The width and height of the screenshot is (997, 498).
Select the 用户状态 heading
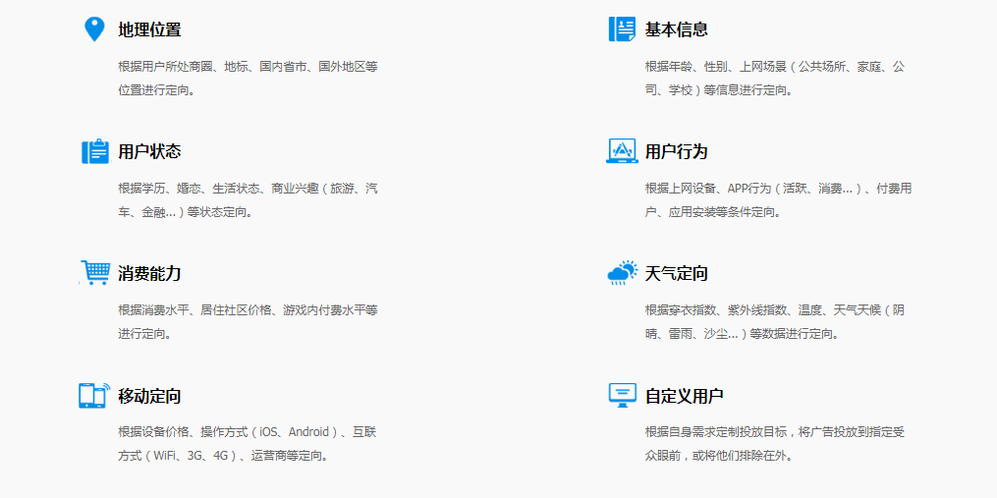pos(149,151)
